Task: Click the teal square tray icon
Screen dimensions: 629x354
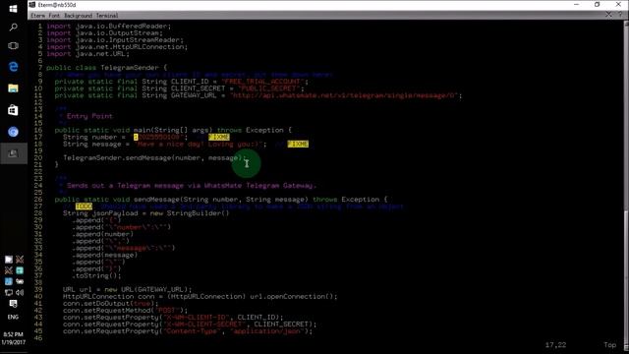Action: 20,270
